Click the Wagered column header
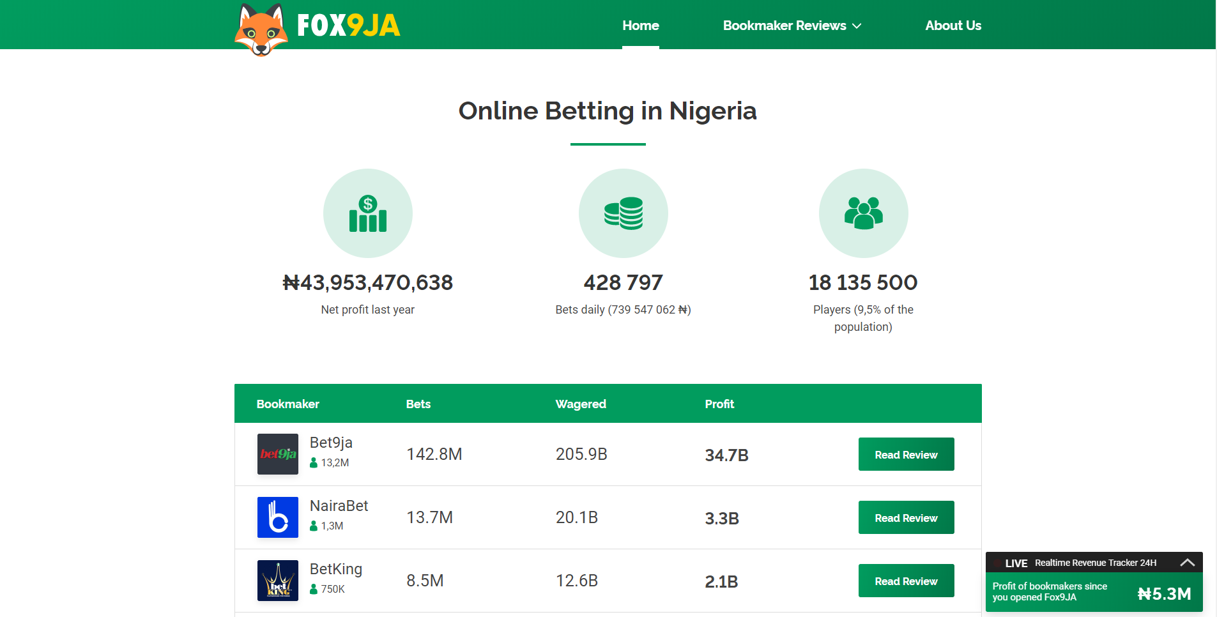Image resolution: width=1217 pixels, height=617 pixels. click(x=581, y=404)
